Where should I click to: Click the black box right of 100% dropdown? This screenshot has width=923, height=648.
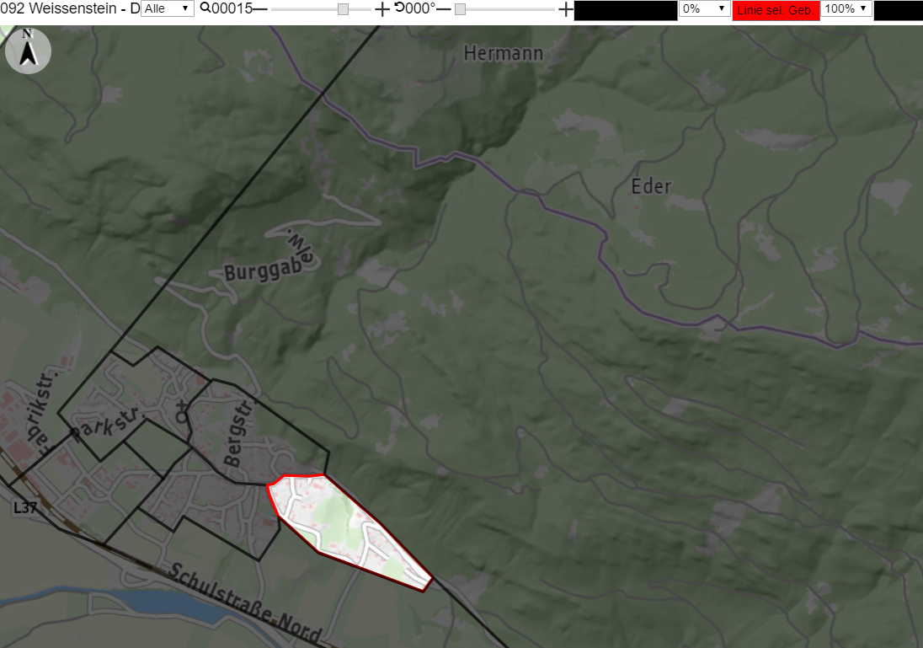(899, 11)
